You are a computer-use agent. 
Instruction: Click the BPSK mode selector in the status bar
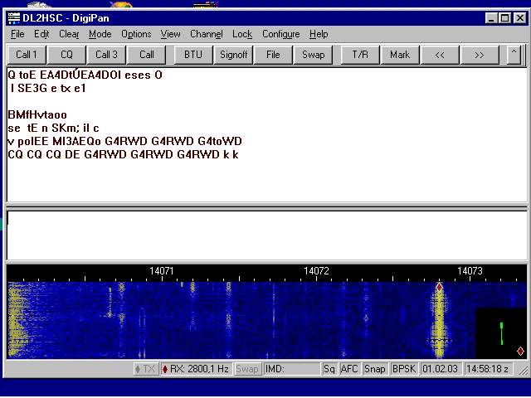[404, 369]
